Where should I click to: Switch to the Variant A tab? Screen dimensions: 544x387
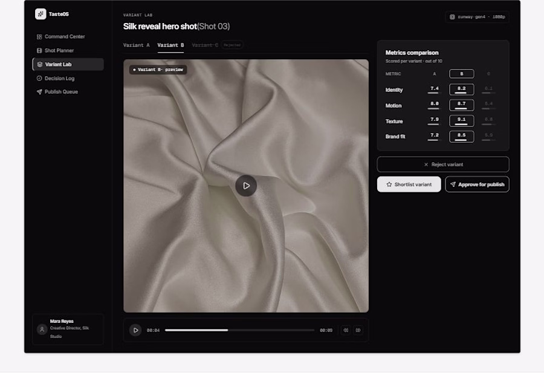pyautogui.click(x=137, y=45)
